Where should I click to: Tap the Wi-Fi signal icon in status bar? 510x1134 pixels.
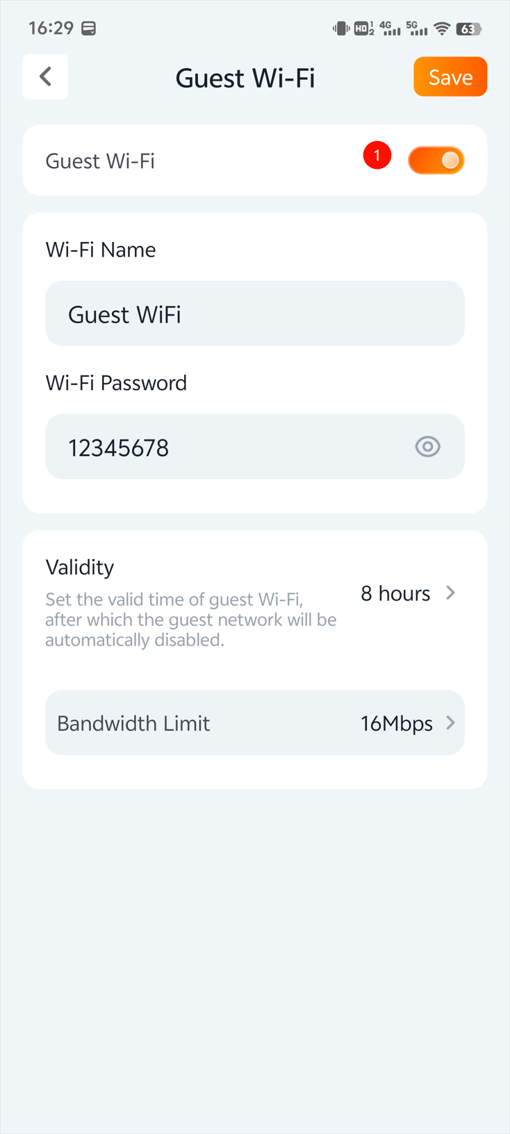[441, 29]
